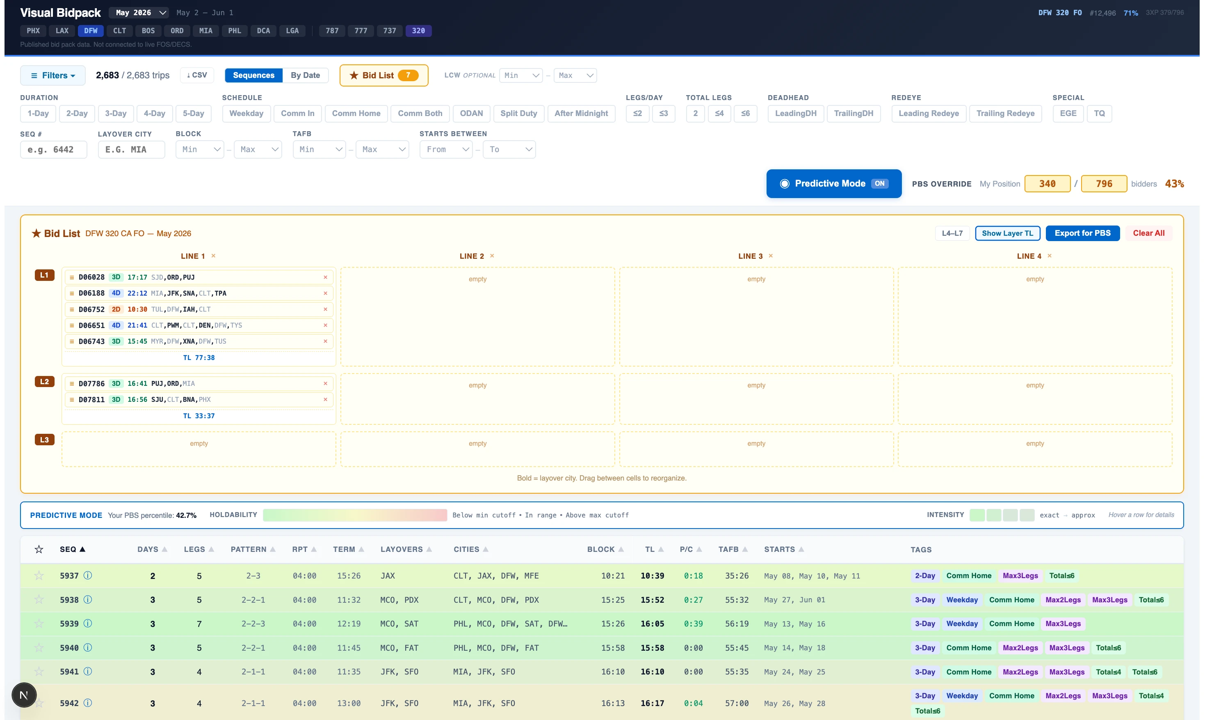Delete LINE 2 column
Viewport: 1205px width, 720px height.
pos(492,256)
